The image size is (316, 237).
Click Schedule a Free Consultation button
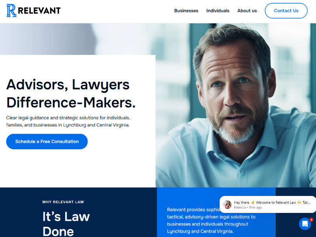click(47, 141)
